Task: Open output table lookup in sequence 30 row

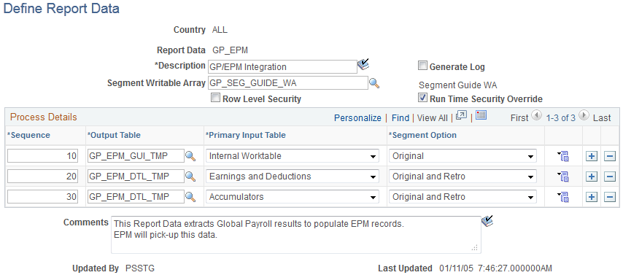Action: (190, 196)
